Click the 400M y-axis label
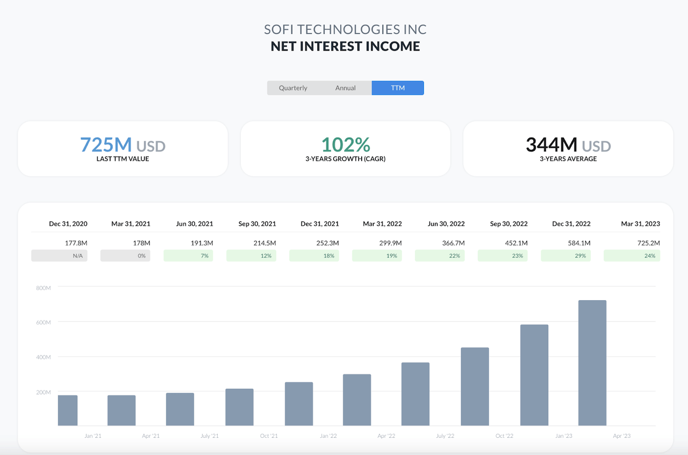The image size is (688, 455). (44, 357)
